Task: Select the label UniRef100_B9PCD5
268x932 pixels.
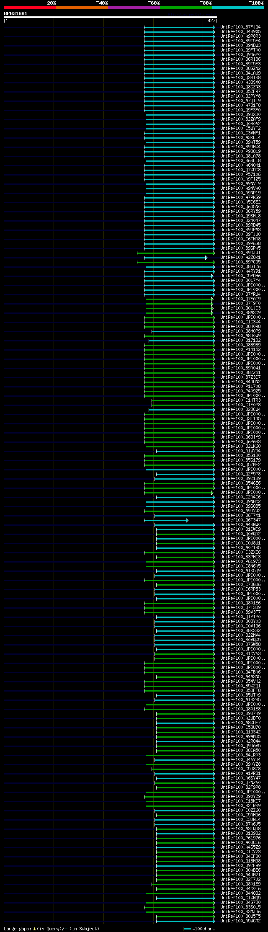Action: (x=240, y=262)
